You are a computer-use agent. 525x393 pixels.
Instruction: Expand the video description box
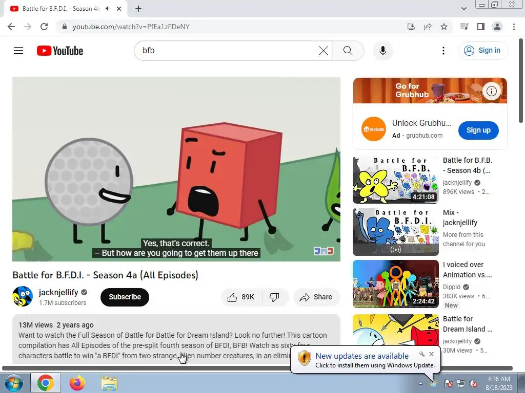176,339
